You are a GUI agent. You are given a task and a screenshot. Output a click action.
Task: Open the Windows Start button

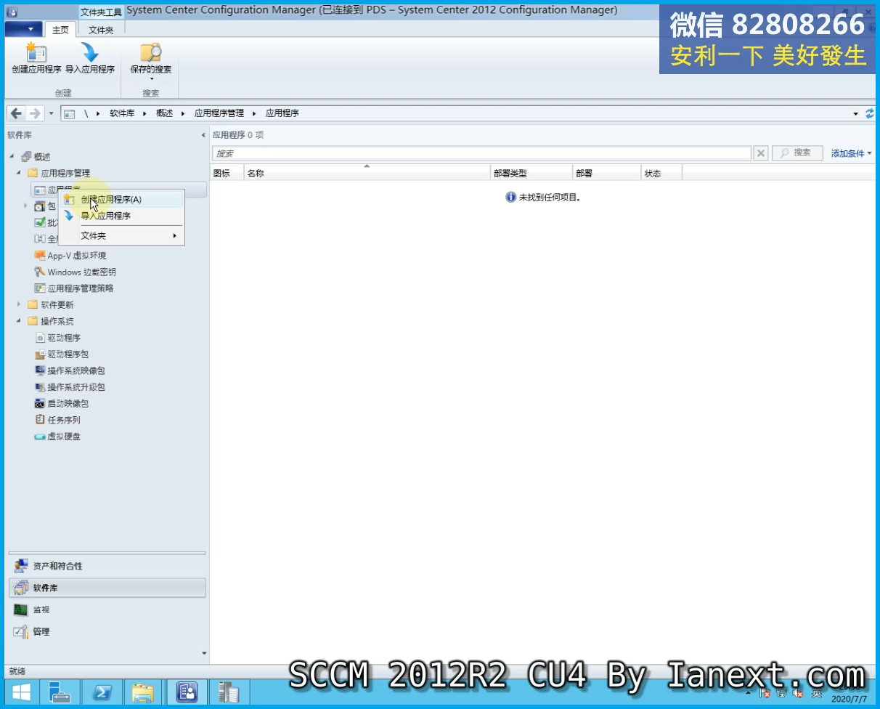click(22, 692)
